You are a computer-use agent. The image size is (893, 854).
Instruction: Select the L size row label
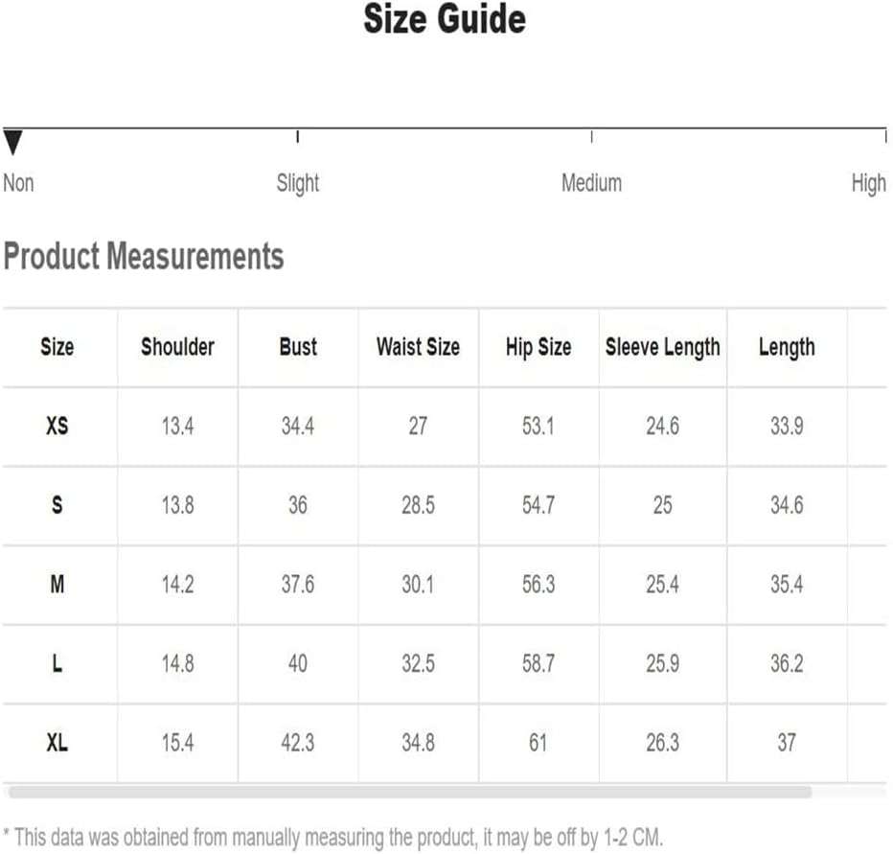57,663
